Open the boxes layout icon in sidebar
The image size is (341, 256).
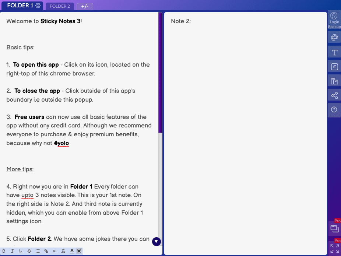[334, 81]
